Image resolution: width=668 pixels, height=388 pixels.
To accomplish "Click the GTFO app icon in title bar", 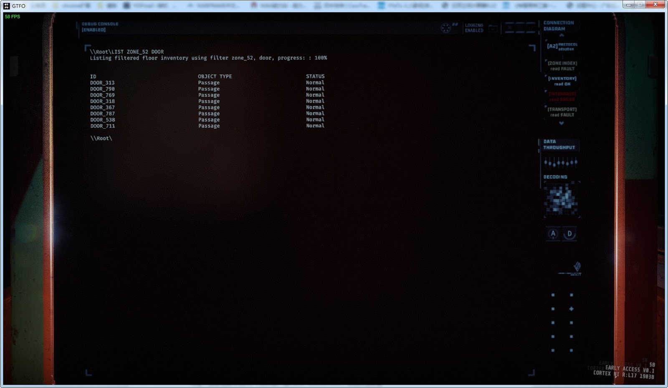I will (6, 6).
